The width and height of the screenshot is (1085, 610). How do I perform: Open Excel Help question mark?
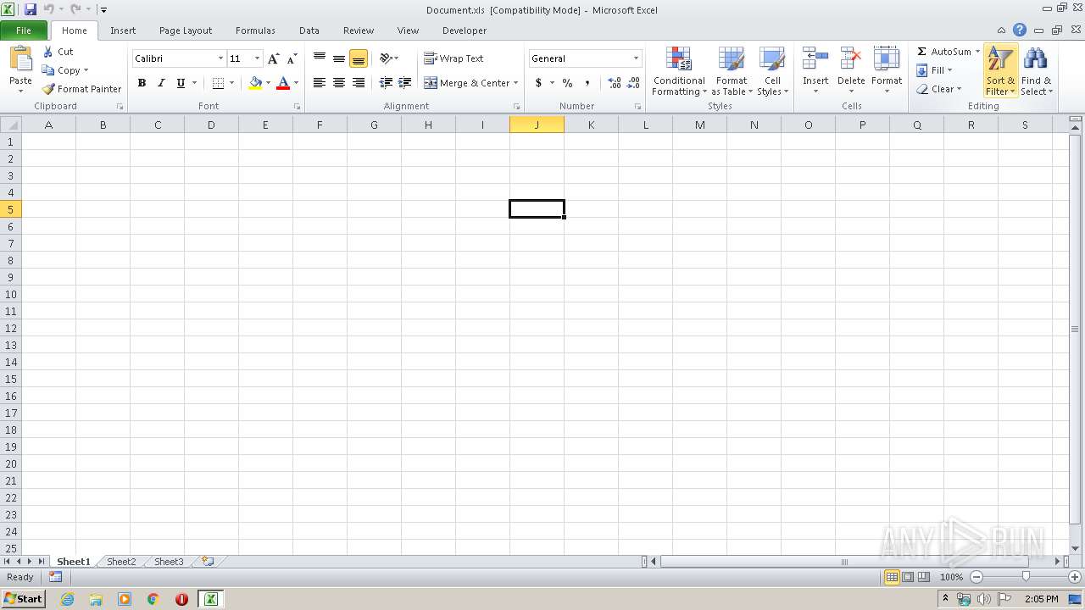[x=1020, y=30]
